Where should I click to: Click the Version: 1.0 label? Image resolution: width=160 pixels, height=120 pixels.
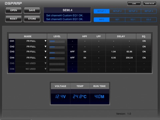click(x=124, y=114)
